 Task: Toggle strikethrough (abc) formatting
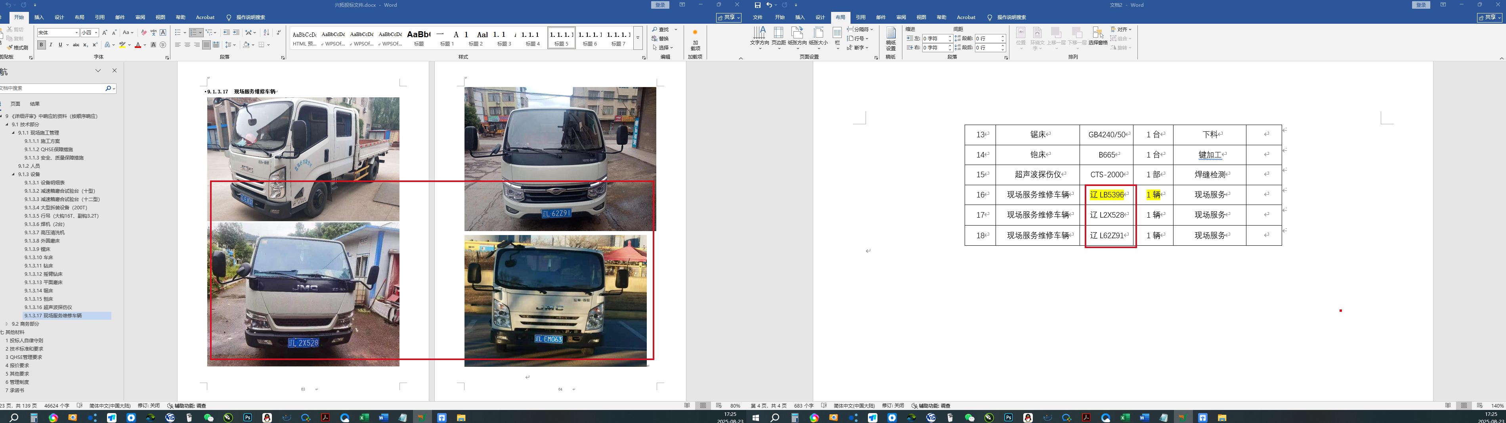point(76,45)
